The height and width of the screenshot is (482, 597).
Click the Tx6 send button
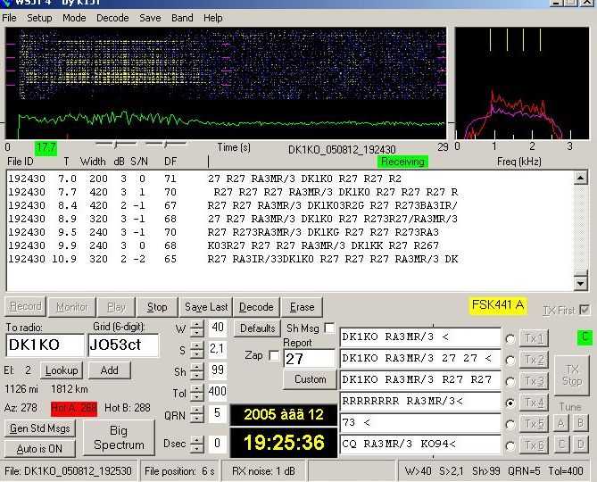pyautogui.click(x=534, y=445)
